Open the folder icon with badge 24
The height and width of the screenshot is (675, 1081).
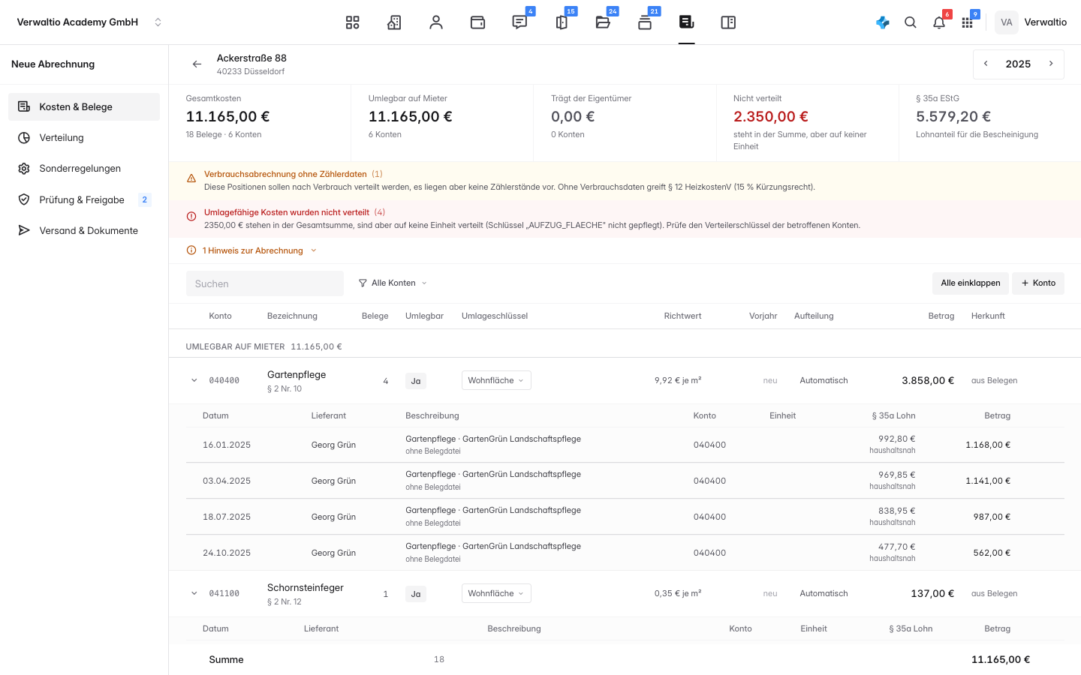click(x=603, y=22)
